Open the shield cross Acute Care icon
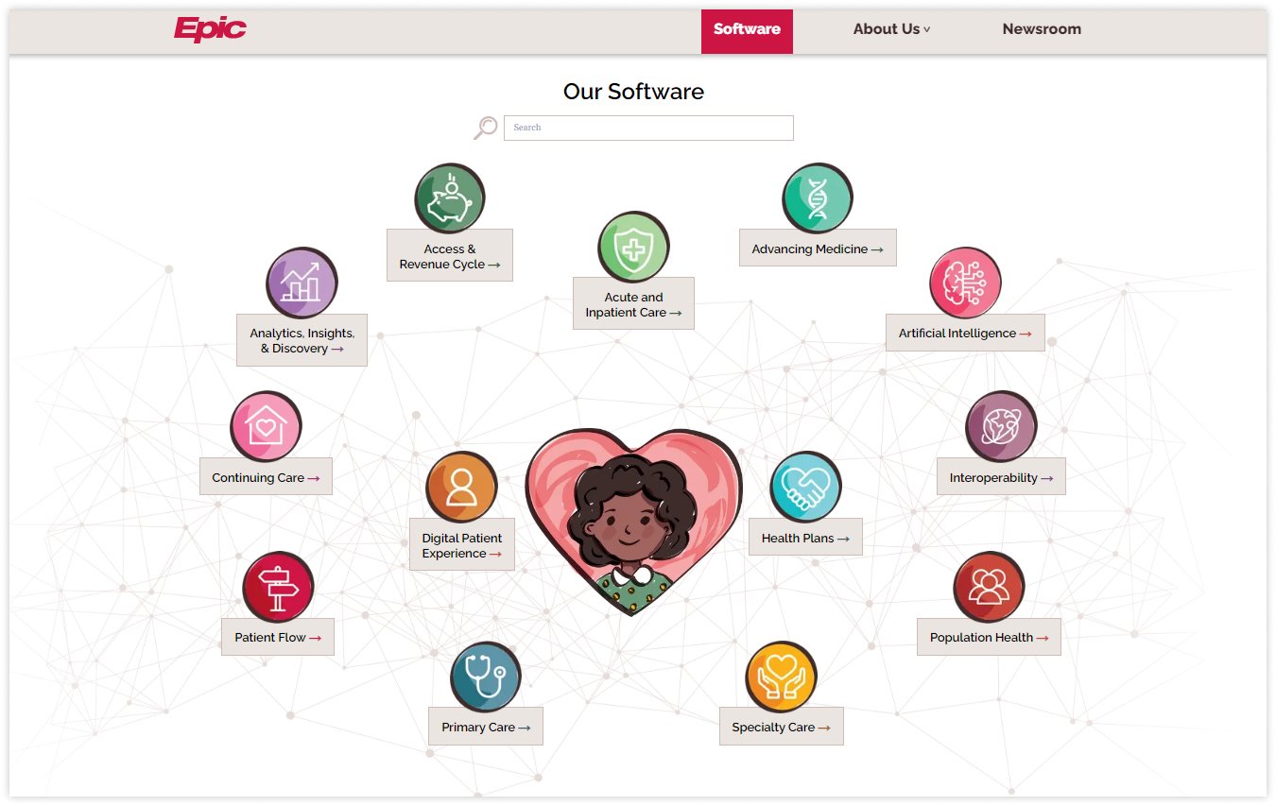1276x806 pixels. (633, 247)
